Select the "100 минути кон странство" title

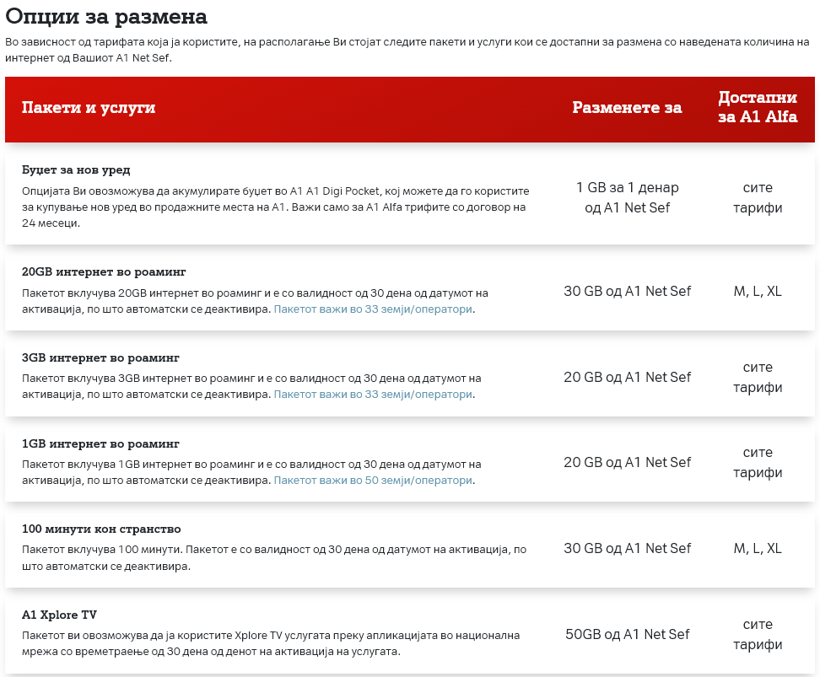(101, 529)
